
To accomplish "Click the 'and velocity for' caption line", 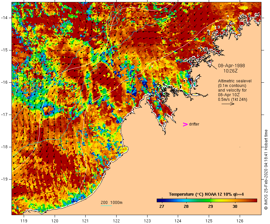I will [x=232, y=90].
